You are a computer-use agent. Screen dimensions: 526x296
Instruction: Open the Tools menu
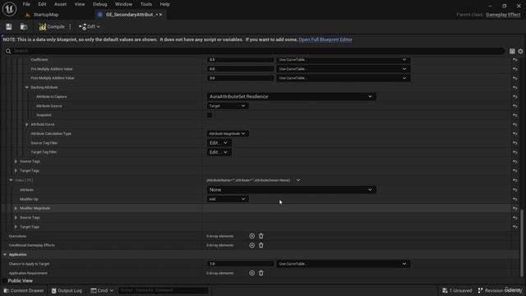pos(146,4)
